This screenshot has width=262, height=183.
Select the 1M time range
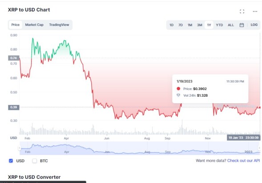pos(190,25)
